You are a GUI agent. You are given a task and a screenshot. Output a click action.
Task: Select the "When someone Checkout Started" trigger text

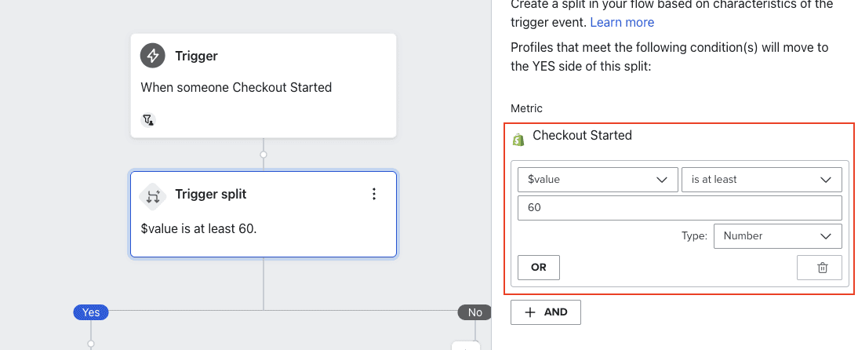236,87
